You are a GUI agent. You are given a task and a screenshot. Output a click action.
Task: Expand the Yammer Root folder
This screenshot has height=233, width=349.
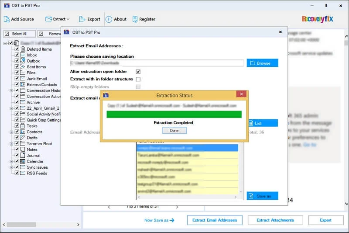tap(11, 144)
